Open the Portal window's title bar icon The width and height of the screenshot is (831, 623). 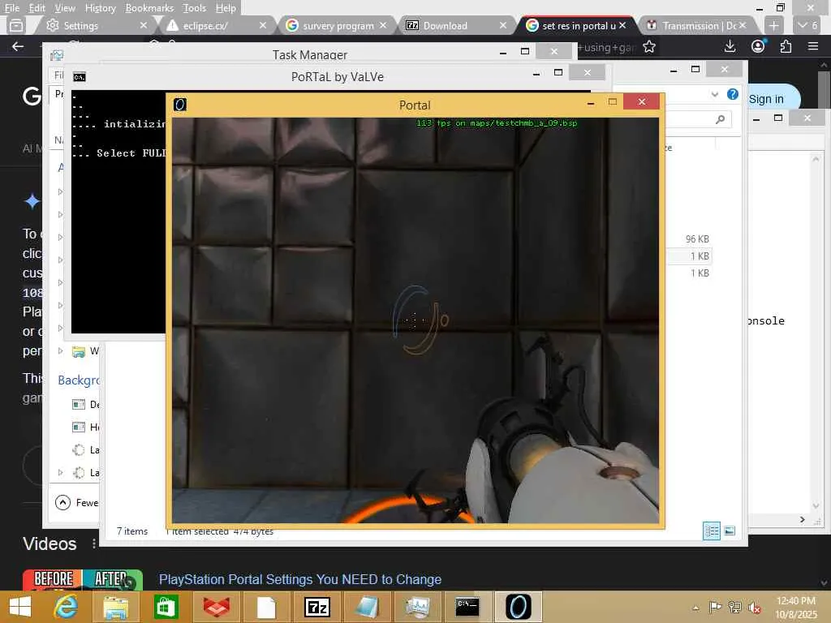pyautogui.click(x=180, y=105)
